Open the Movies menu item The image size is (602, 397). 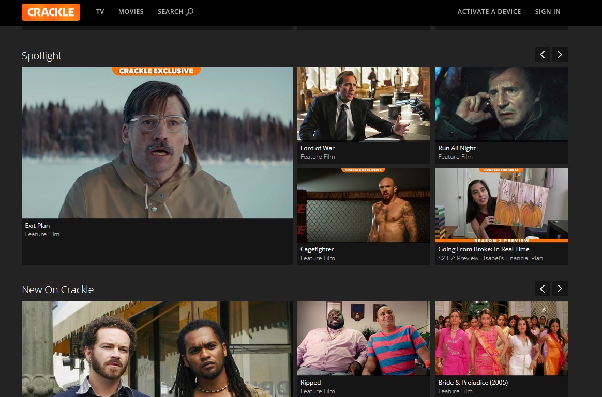coord(131,12)
